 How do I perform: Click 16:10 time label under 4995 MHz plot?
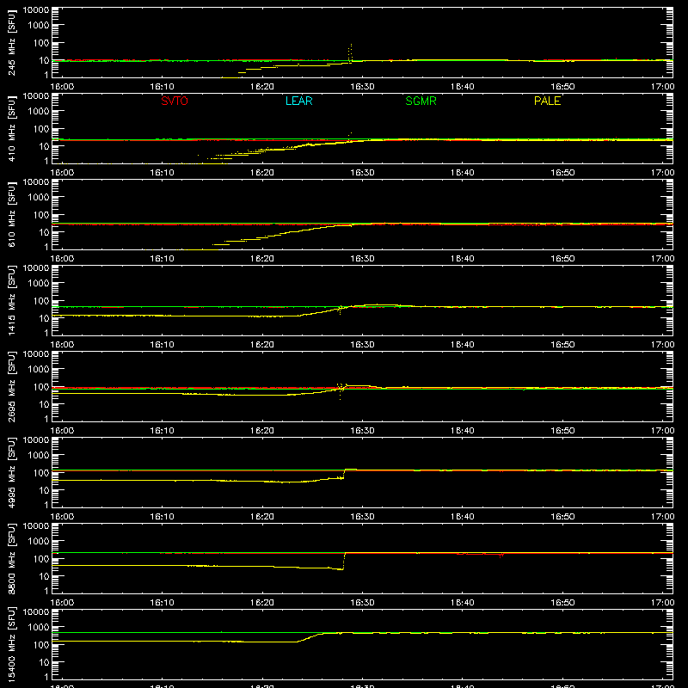162,517
